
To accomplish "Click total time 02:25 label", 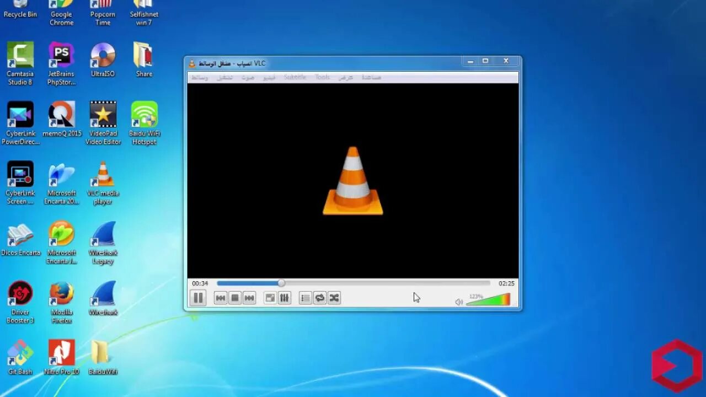I will pyautogui.click(x=506, y=283).
